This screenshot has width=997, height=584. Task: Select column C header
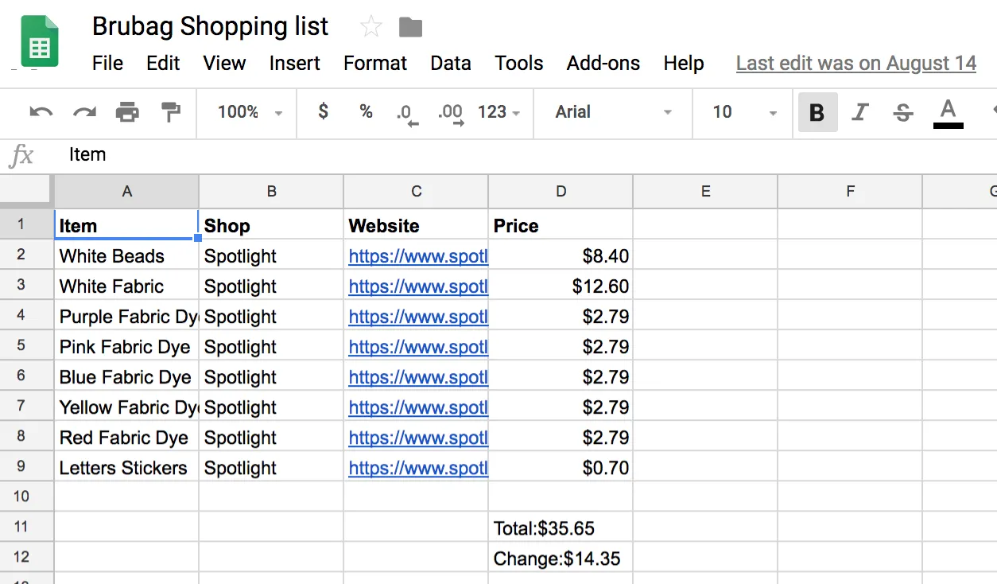416,191
